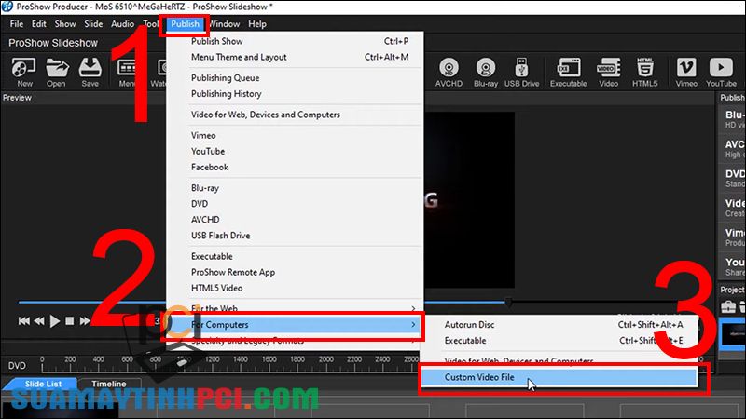The image size is (746, 419).
Task: Click the project thumbnail in the Project panel
Action: coord(733,334)
